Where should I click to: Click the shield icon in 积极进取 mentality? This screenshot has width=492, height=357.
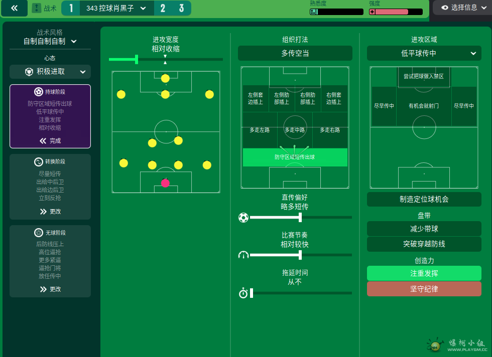(29, 72)
